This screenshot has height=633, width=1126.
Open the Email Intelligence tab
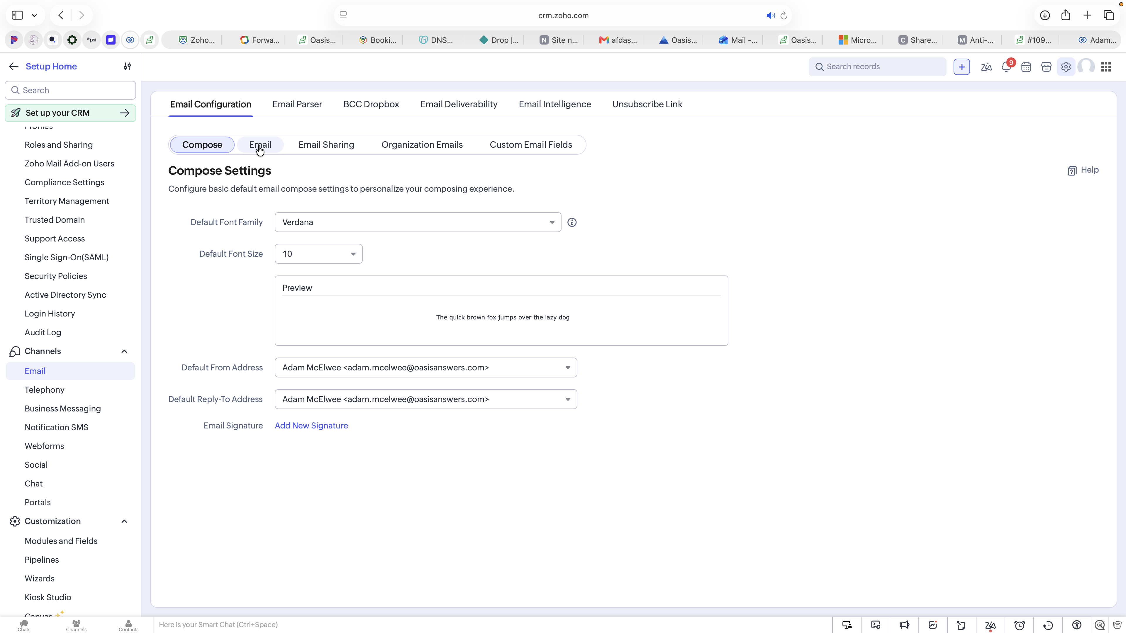coord(555,104)
